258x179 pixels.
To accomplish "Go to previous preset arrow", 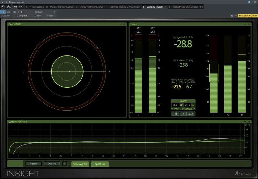I will pyautogui.click(x=19, y=12).
